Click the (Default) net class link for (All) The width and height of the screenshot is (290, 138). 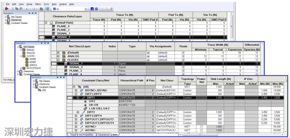(x=167, y=87)
